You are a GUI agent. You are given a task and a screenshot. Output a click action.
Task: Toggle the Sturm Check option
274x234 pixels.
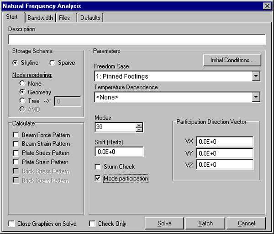point(98,167)
